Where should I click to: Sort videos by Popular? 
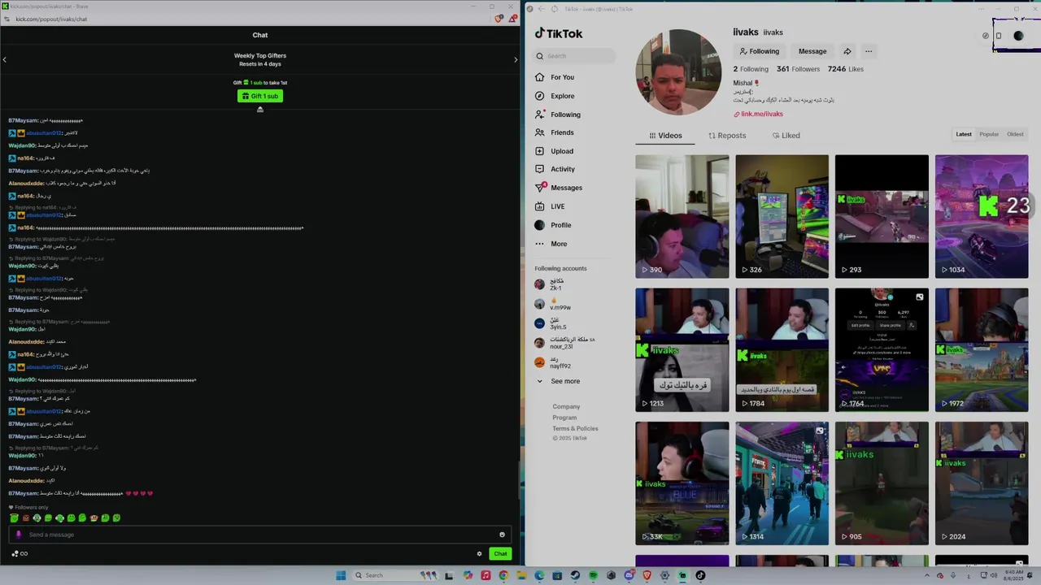(989, 134)
